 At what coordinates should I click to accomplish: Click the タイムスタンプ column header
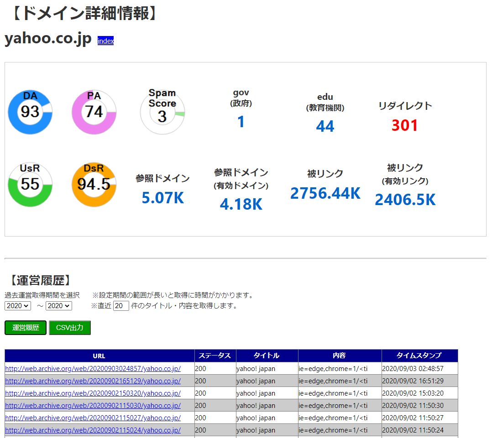[419, 356]
